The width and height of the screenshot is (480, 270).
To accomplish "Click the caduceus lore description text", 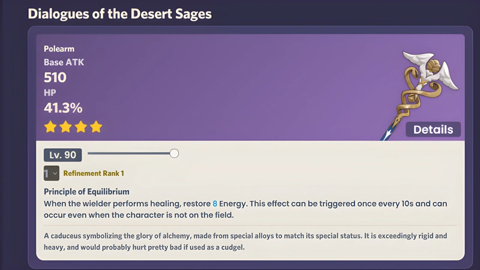I will [x=245, y=242].
